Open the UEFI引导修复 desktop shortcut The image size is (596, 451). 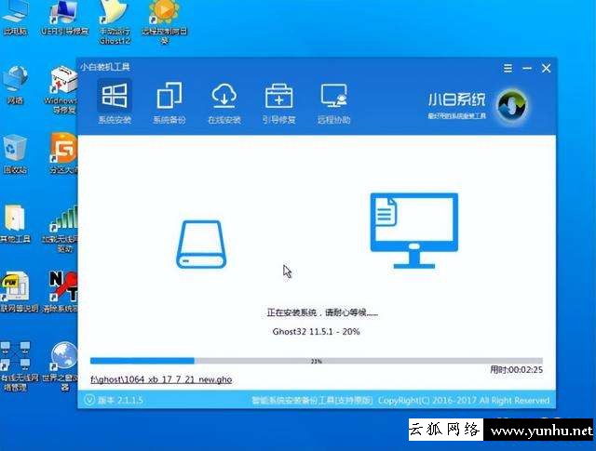[x=64, y=19]
